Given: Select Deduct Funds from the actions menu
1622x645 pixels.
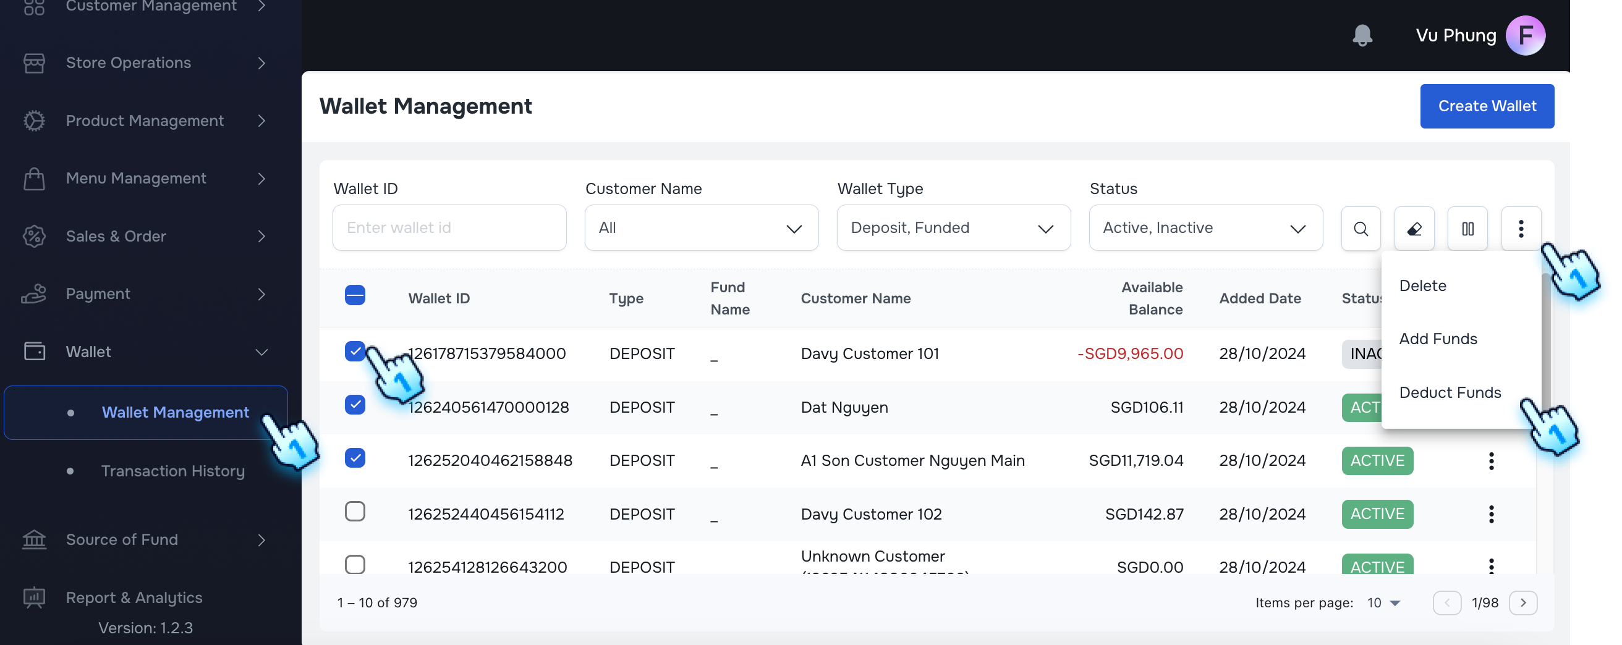Looking at the screenshot, I should 1450,392.
